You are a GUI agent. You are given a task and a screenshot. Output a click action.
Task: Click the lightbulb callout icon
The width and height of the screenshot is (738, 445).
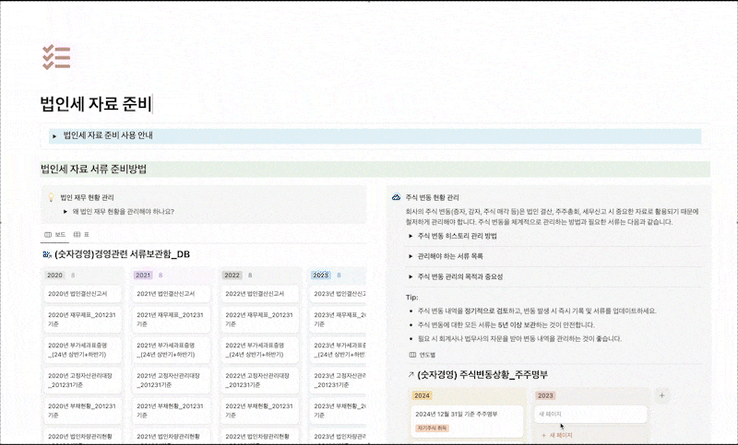(x=52, y=197)
